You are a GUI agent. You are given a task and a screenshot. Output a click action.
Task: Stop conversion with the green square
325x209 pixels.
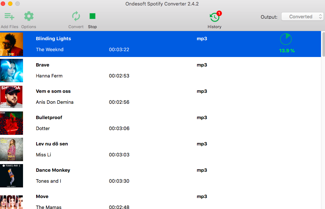click(92, 16)
